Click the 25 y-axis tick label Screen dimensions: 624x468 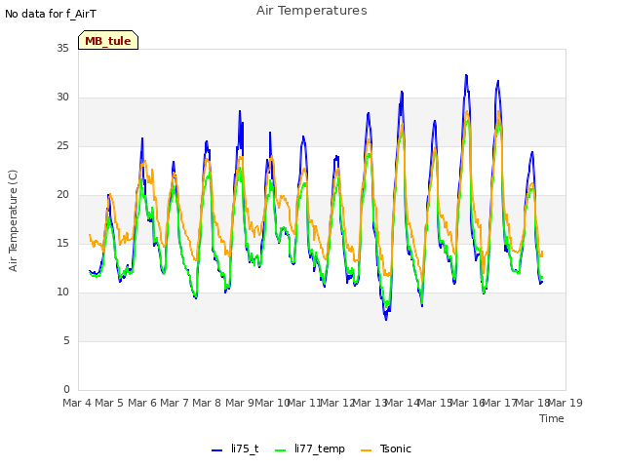(62, 146)
